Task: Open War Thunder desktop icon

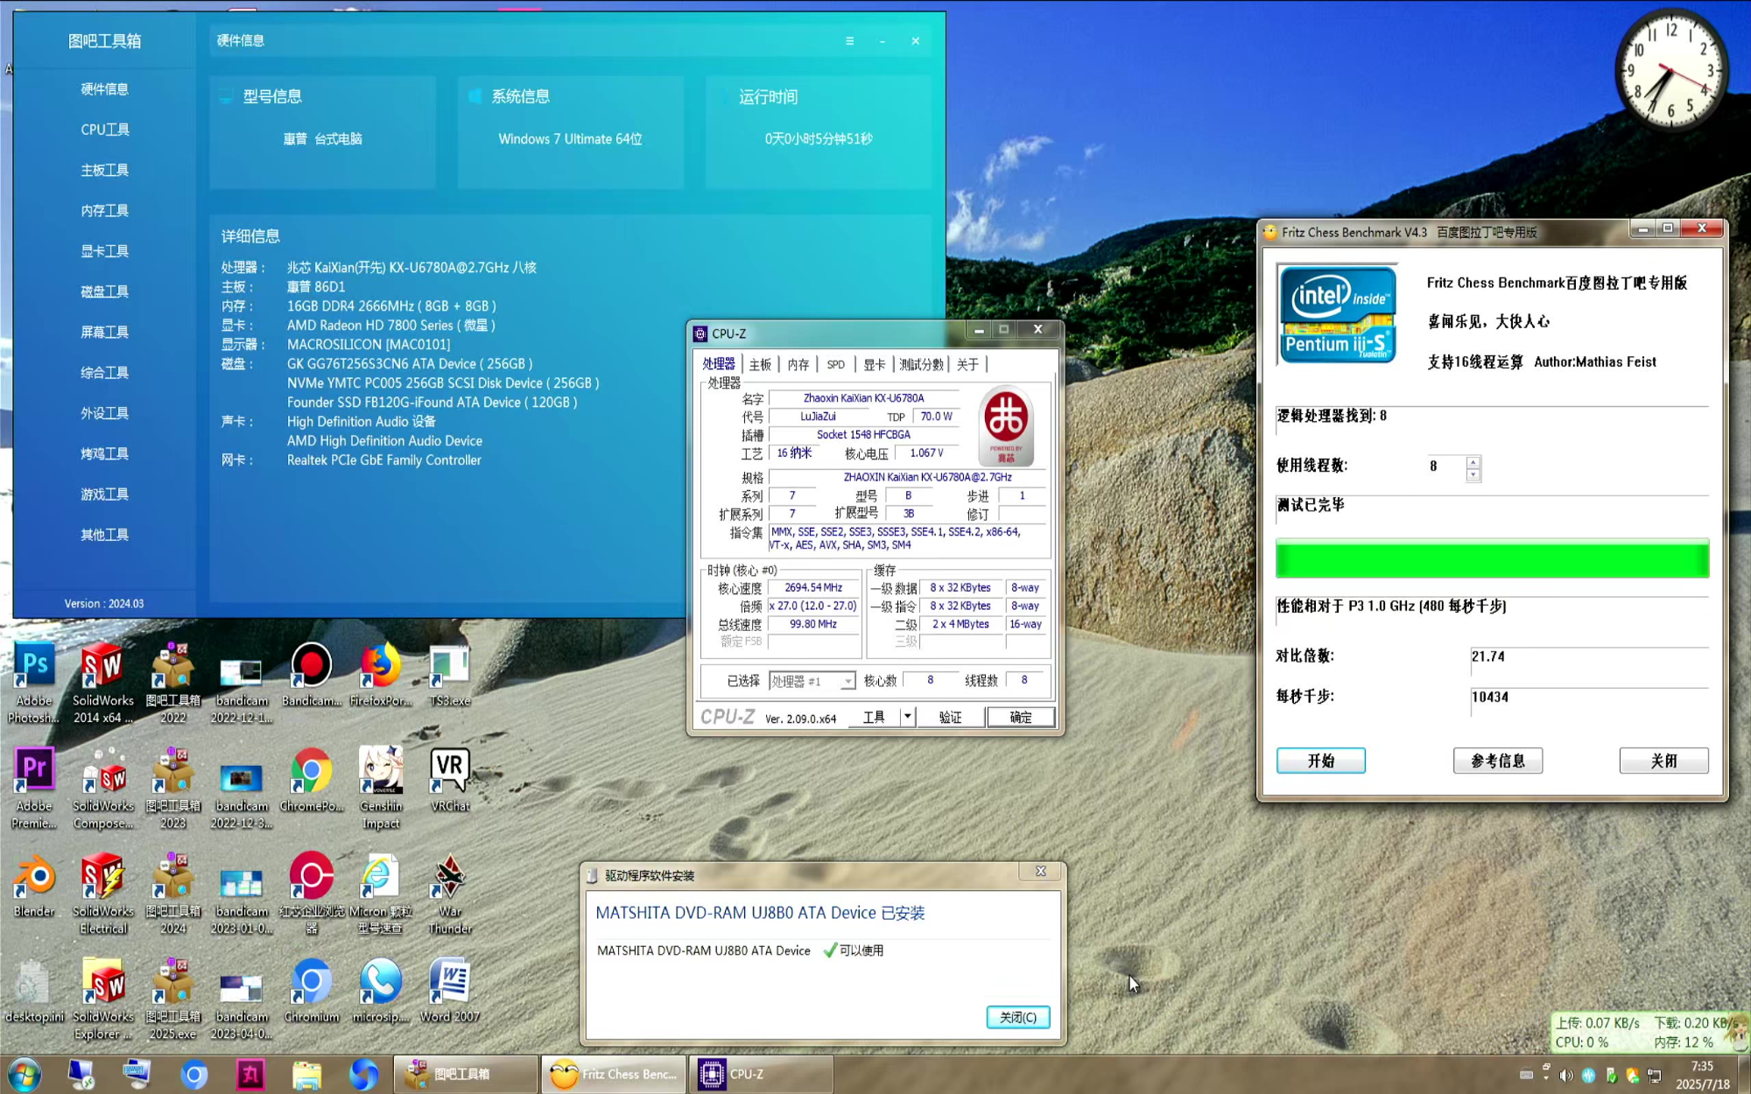Action: [450, 893]
